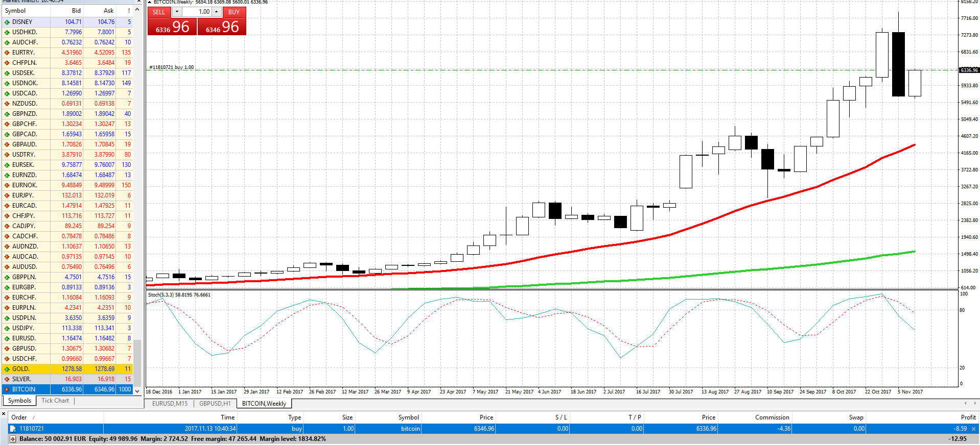Click the arrow icon next to CADCHF
This screenshot has width=980, height=445.
(x=7, y=236)
